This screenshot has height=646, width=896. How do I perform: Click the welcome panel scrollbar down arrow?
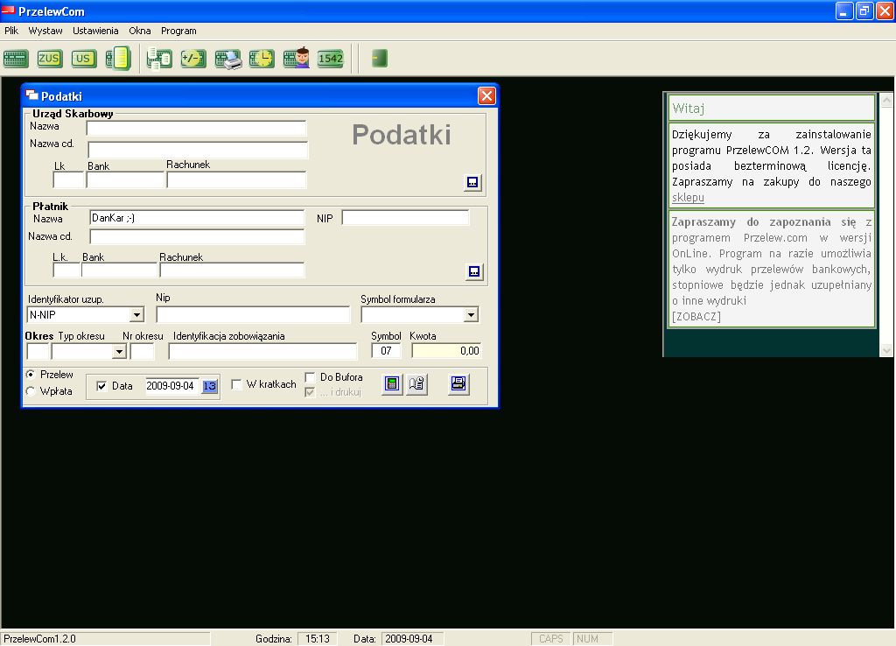tap(886, 350)
